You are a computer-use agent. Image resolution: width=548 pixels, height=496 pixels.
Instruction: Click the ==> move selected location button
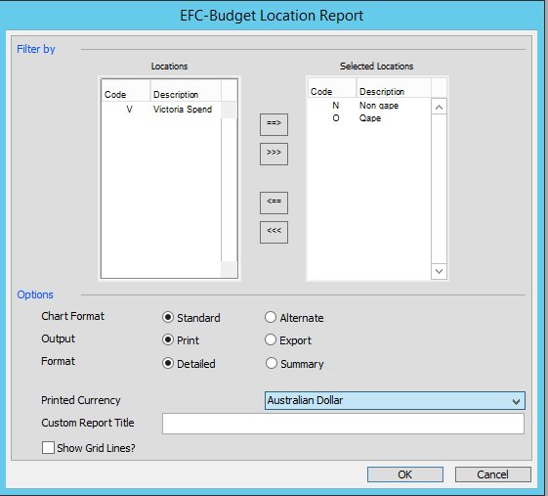[x=274, y=124]
